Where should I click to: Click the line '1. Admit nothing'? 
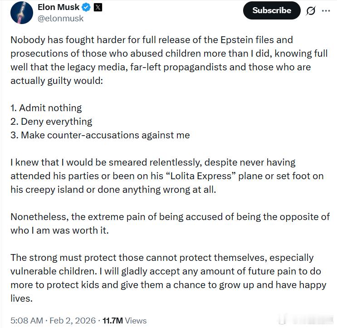point(46,108)
